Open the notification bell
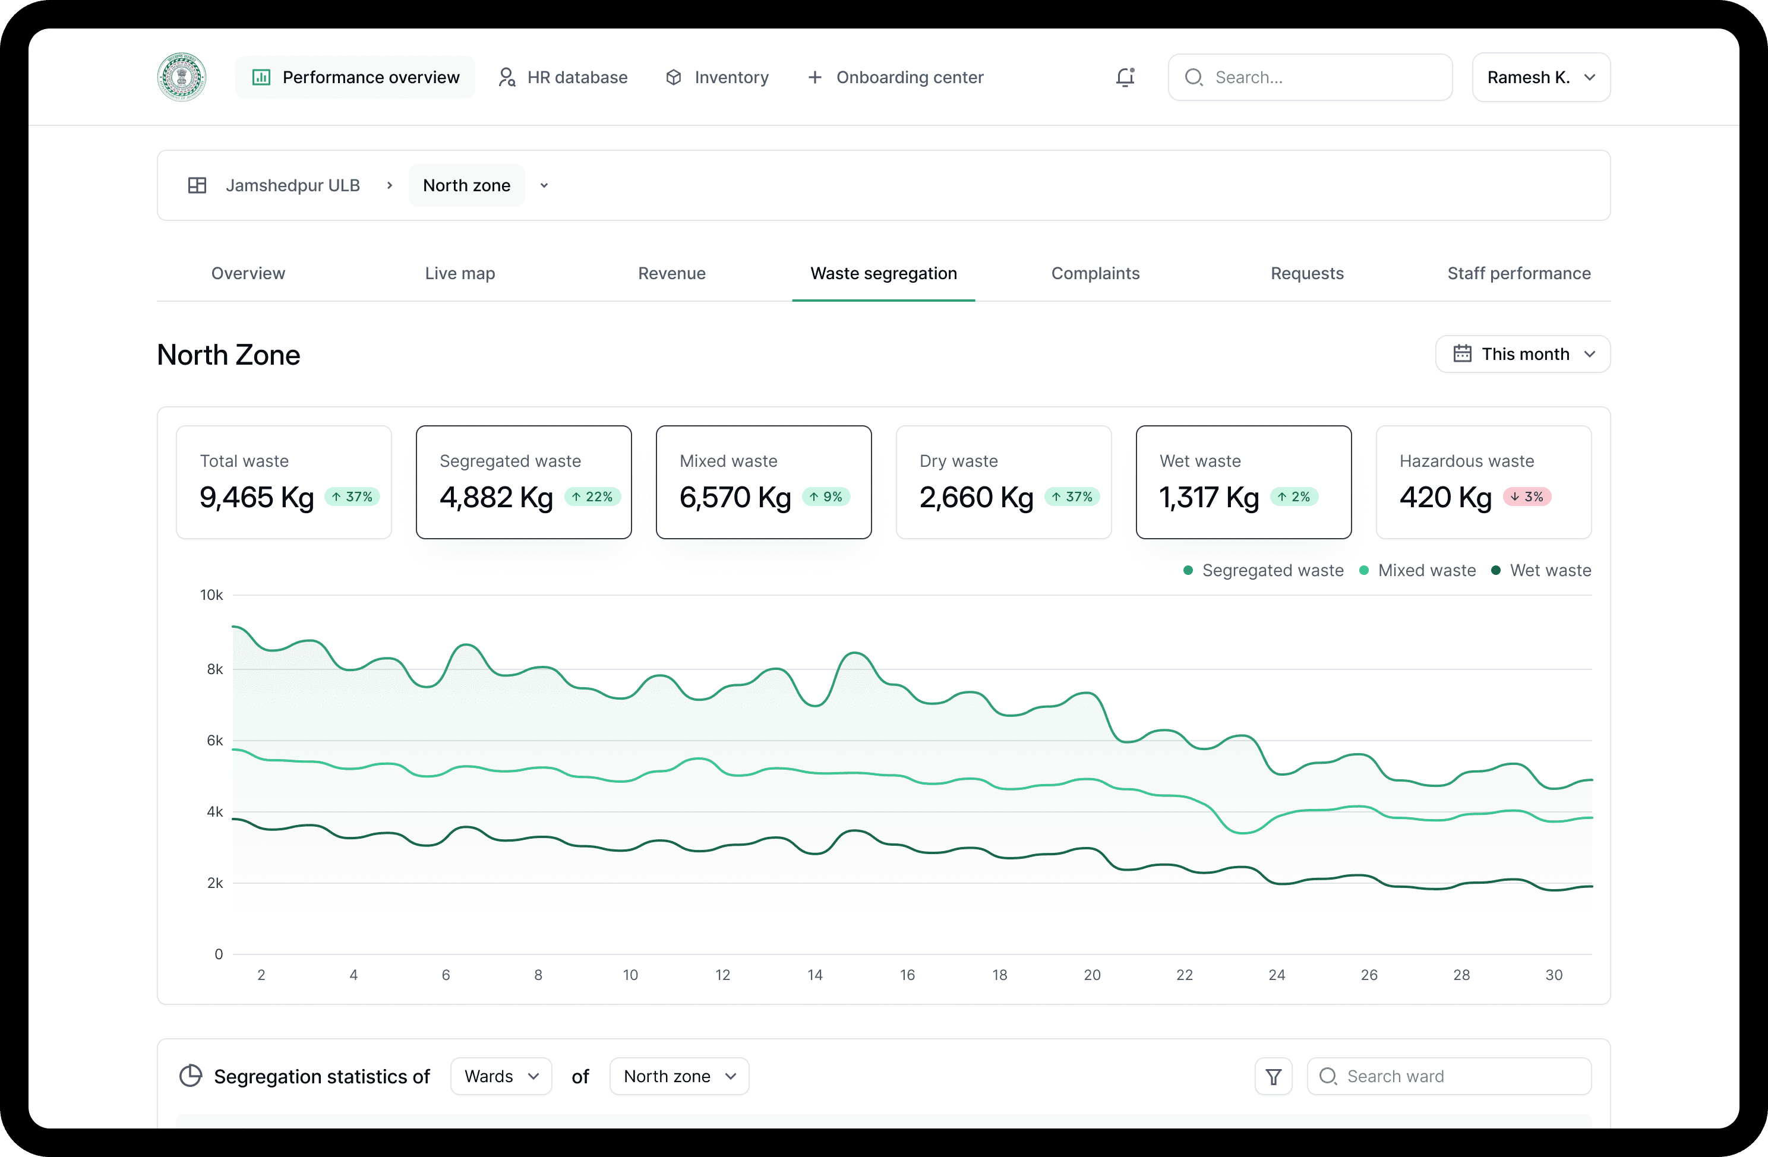The image size is (1768, 1157). pos(1125,77)
